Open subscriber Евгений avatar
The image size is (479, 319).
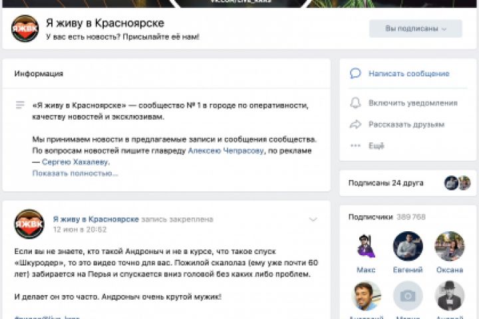408,246
